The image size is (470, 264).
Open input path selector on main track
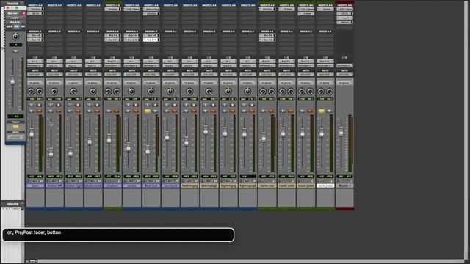(x=35, y=62)
